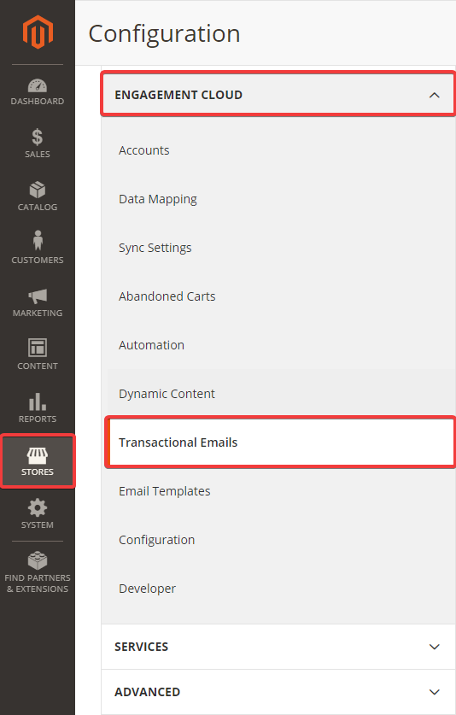Open the System gear icon
Image resolution: width=456 pixels, height=715 pixels.
pos(38,507)
